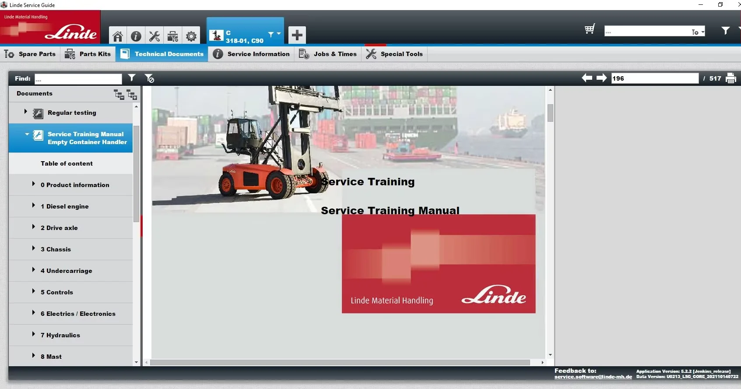This screenshot has height=389, width=741.
Task: Open the Special Tools tab
Action: pyautogui.click(x=394, y=54)
